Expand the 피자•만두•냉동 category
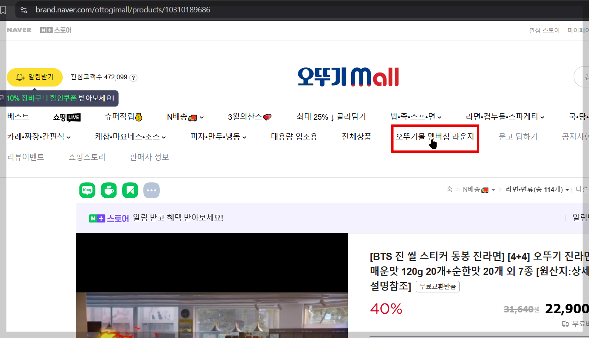Image resolution: width=589 pixels, height=338 pixels. tap(219, 137)
